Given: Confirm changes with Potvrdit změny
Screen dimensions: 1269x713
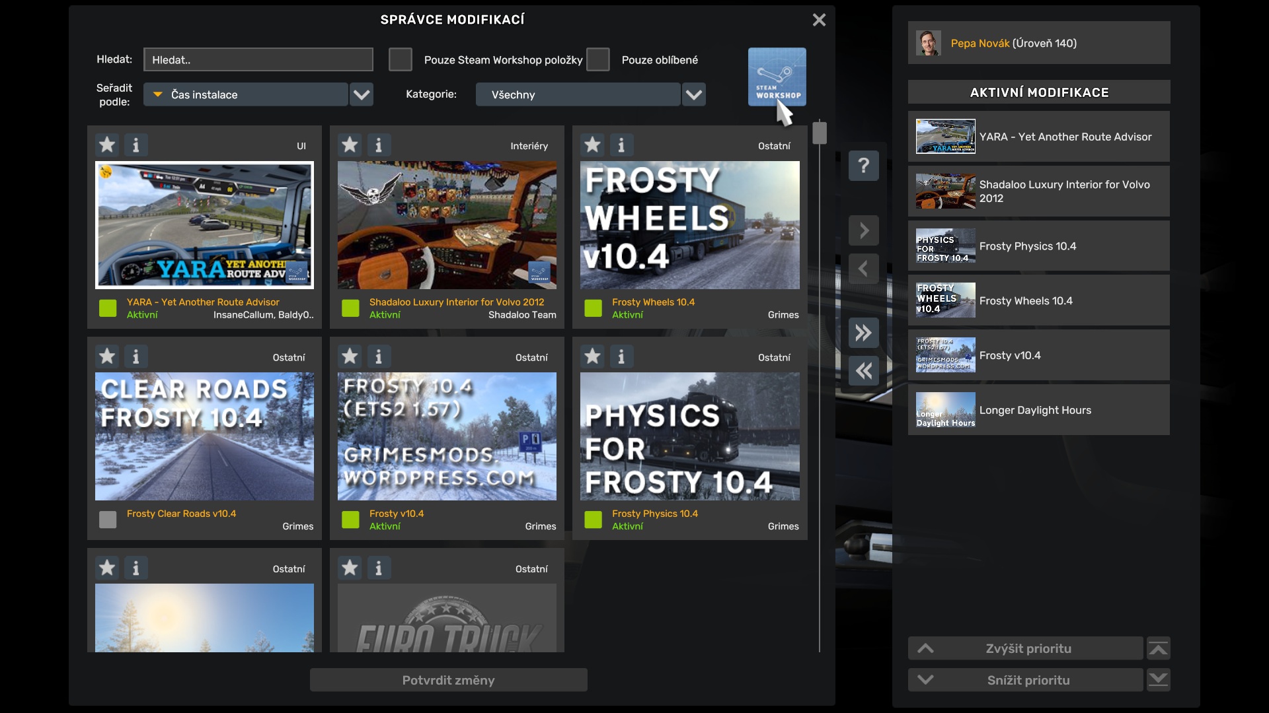Looking at the screenshot, I should click(449, 680).
